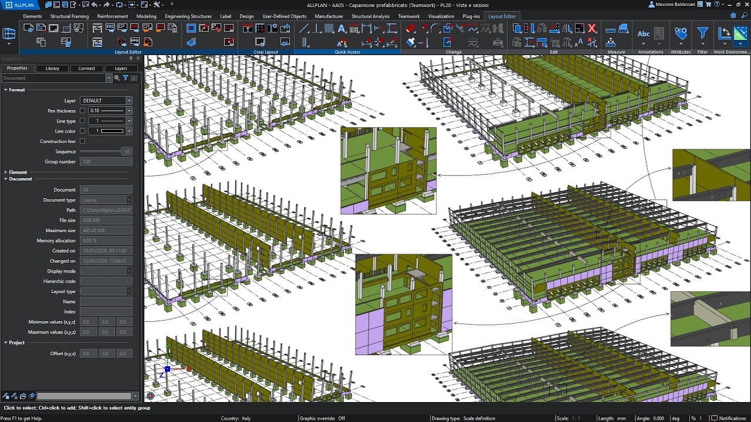Click the pin icon on Properties palette

point(130,58)
